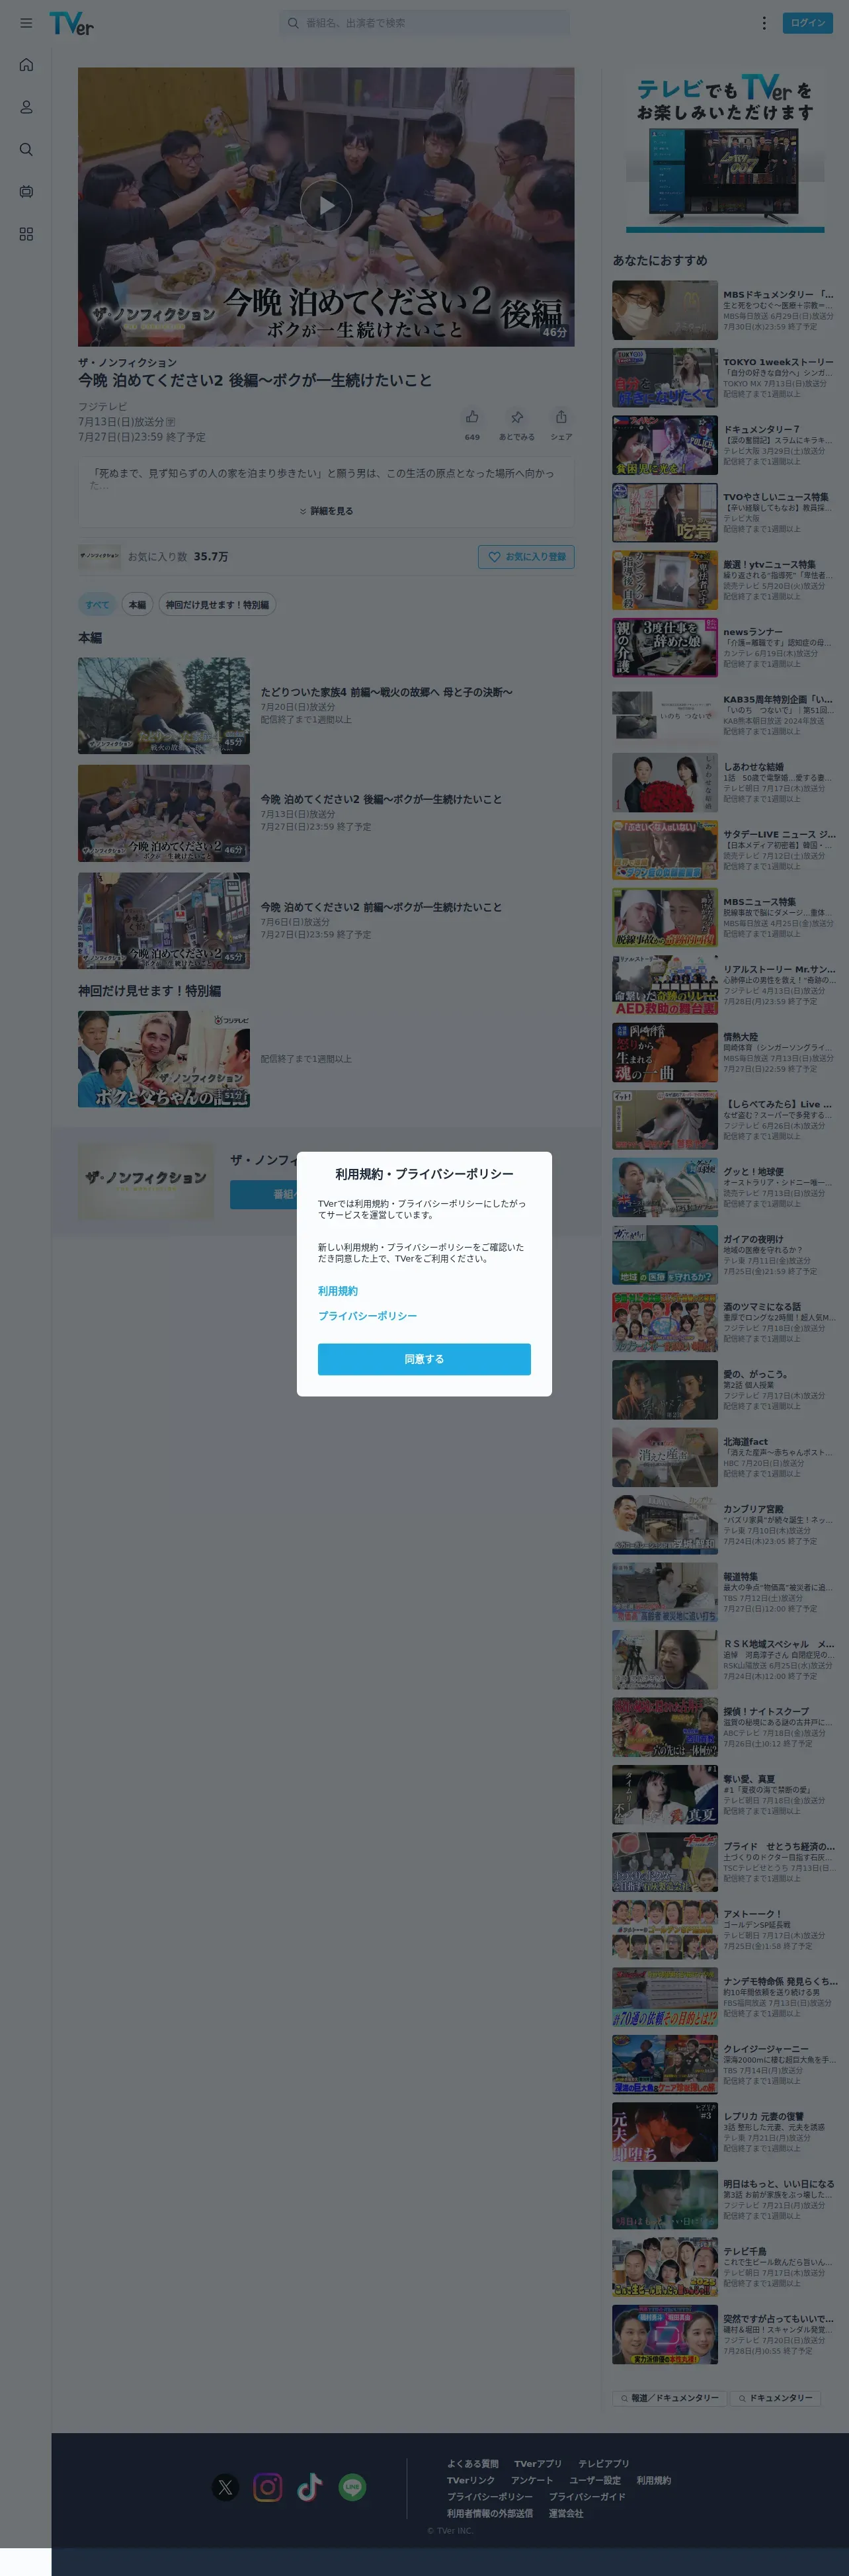
Task: Click the three-dot more options icon
Action: [x=764, y=23]
